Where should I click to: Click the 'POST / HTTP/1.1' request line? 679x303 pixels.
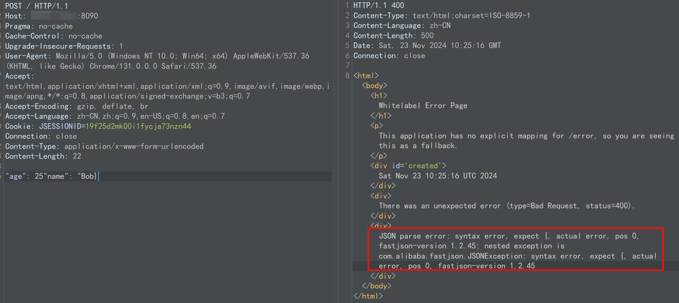click(37, 6)
